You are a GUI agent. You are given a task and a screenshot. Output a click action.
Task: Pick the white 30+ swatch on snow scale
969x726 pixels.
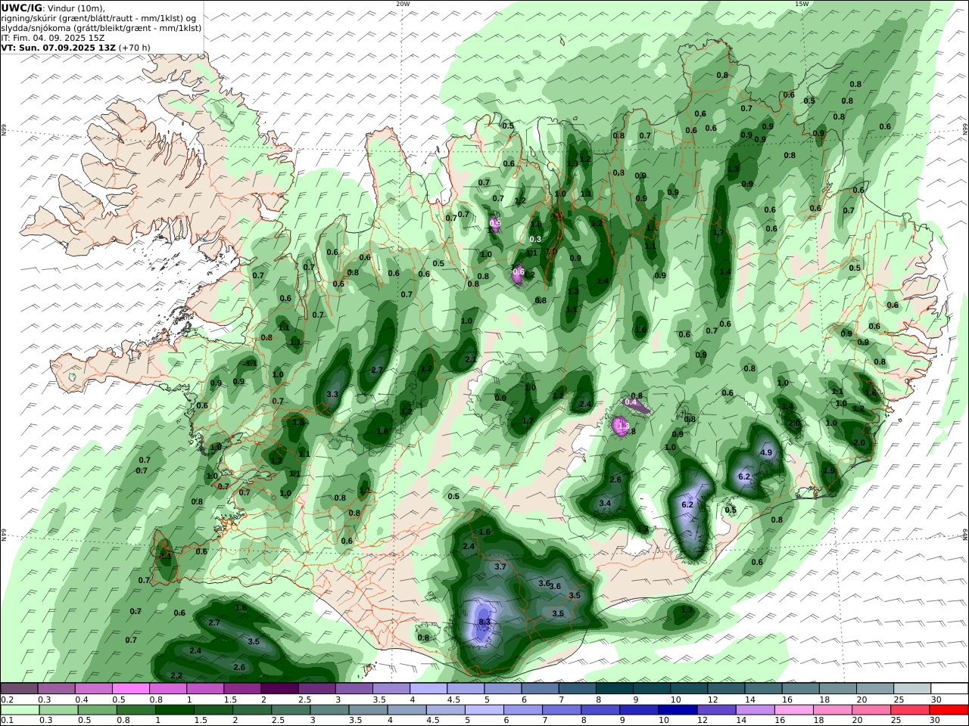(949, 688)
